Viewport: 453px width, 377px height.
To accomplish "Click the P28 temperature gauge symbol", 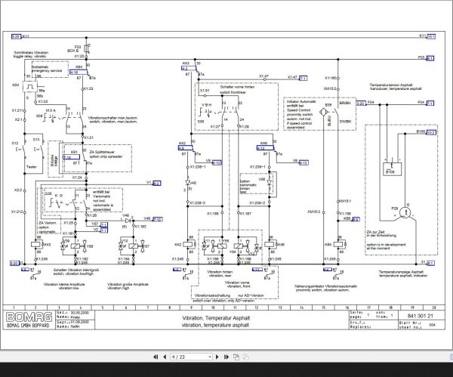I will pyautogui.click(x=406, y=213).
